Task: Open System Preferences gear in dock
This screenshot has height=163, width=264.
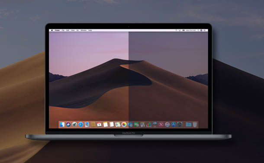Action: [180, 125]
